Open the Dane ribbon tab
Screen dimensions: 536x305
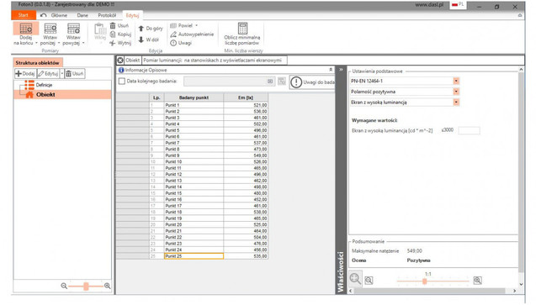(82, 15)
